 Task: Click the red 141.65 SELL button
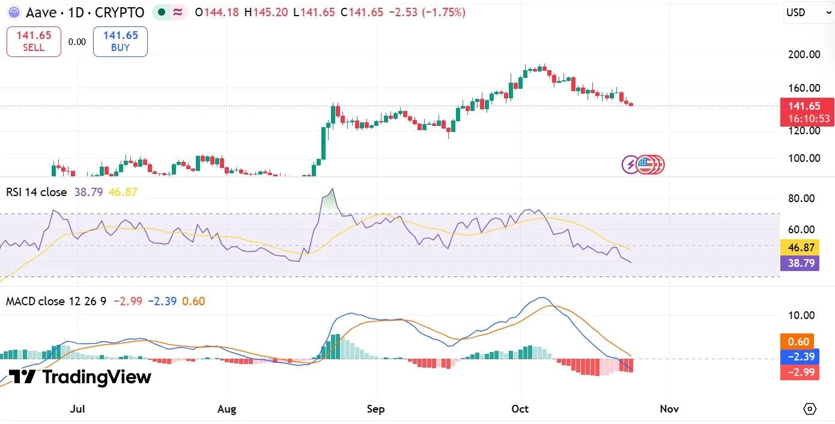[x=34, y=41]
